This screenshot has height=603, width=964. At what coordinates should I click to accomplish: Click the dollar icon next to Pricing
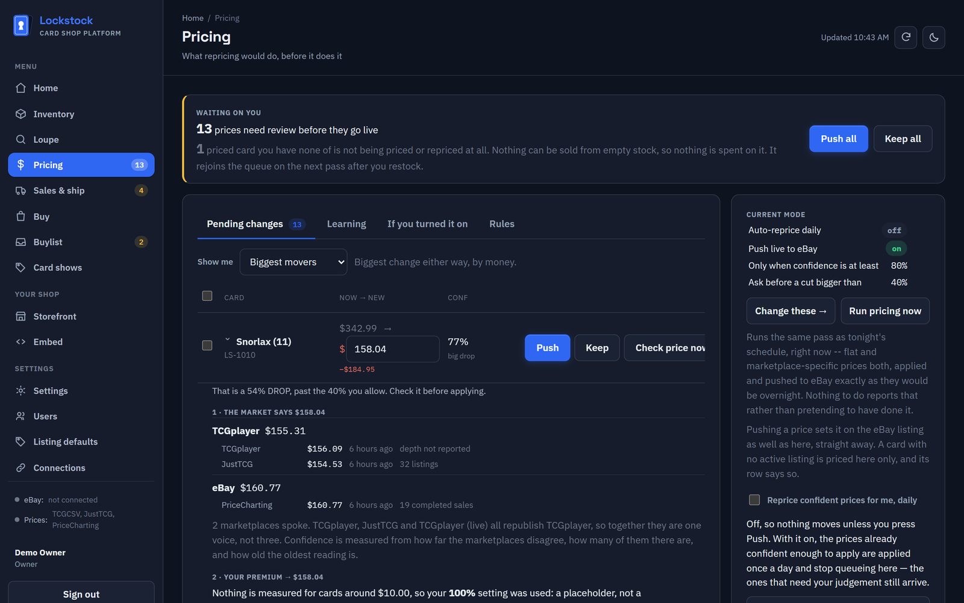click(x=20, y=165)
